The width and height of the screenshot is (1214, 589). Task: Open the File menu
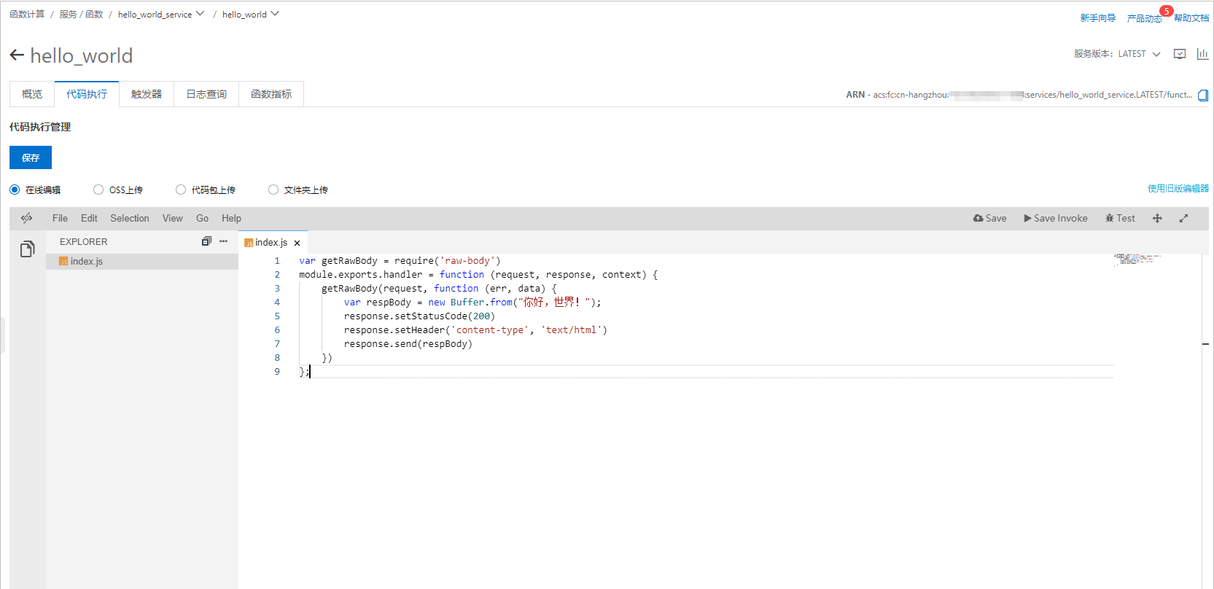pyautogui.click(x=60, y=218)
